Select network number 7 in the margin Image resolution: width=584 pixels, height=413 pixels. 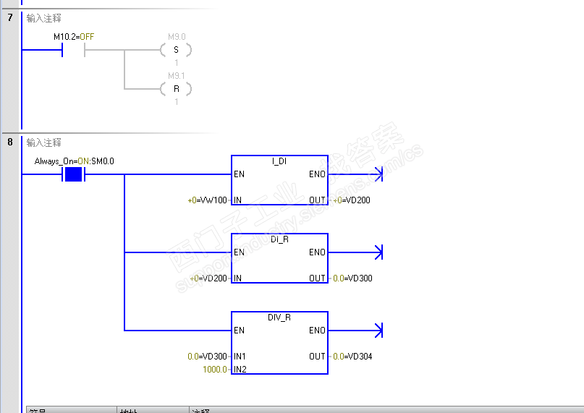coord(10,17)
